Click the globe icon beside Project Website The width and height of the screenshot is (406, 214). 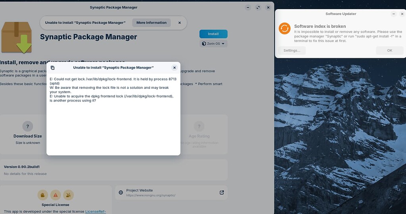(121, 193)
